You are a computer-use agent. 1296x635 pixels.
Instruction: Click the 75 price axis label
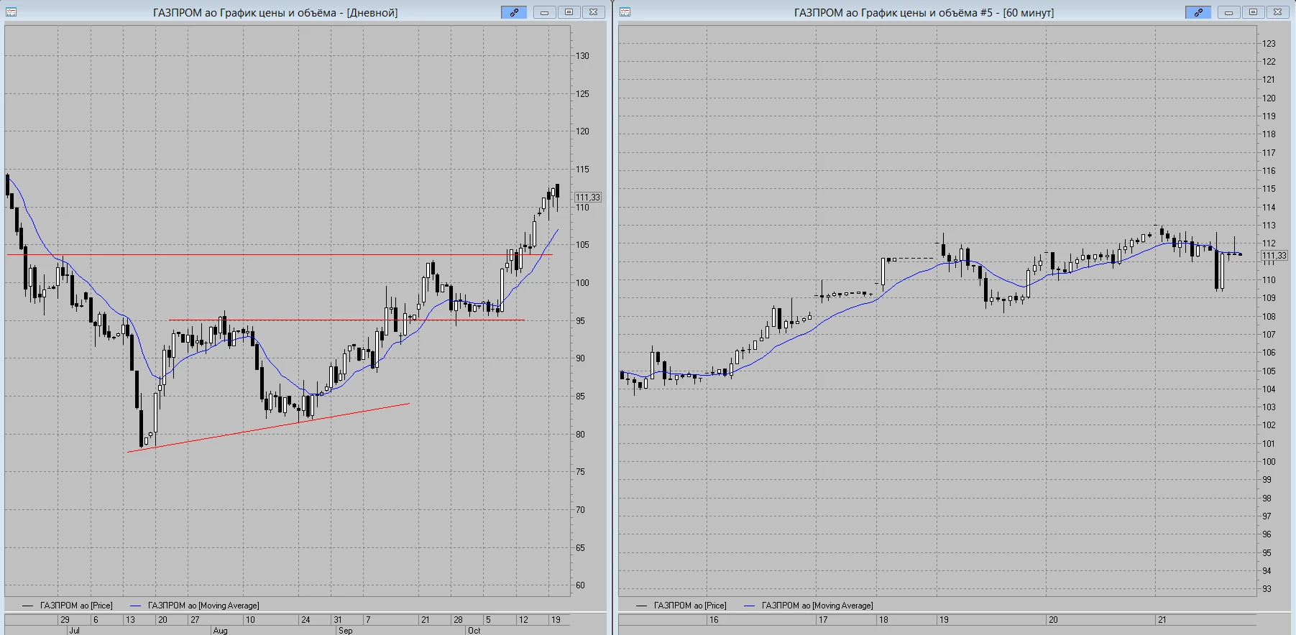580,472
